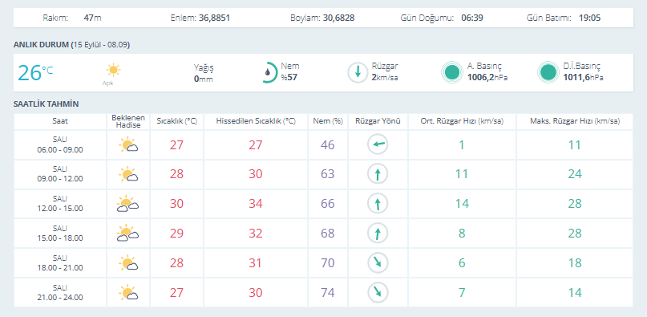Click temperature 29 in 15.00 - 18.00 row
Screen dimensions: 647x317
click(x=176, y=233)
